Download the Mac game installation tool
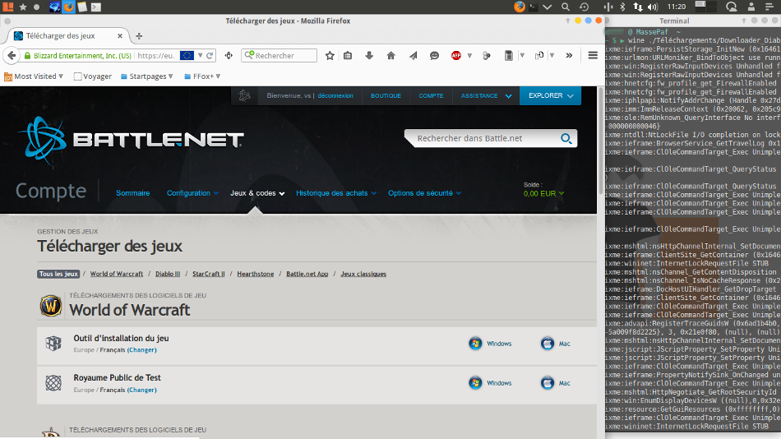This screenshot has height=439, width=781. 556,344
